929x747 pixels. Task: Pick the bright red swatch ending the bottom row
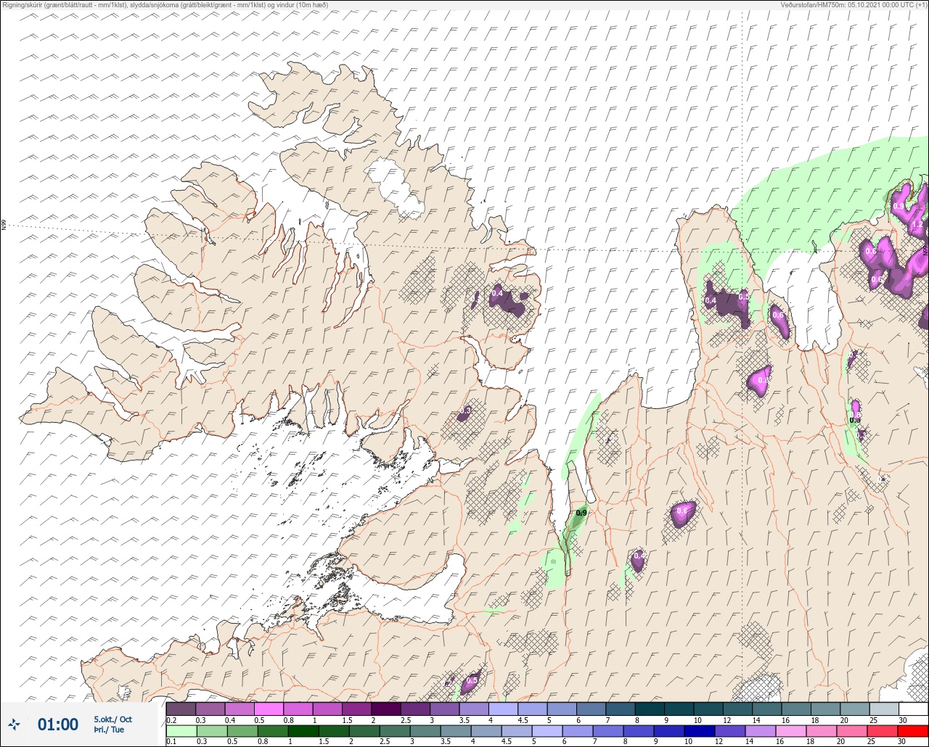[913, 731]
